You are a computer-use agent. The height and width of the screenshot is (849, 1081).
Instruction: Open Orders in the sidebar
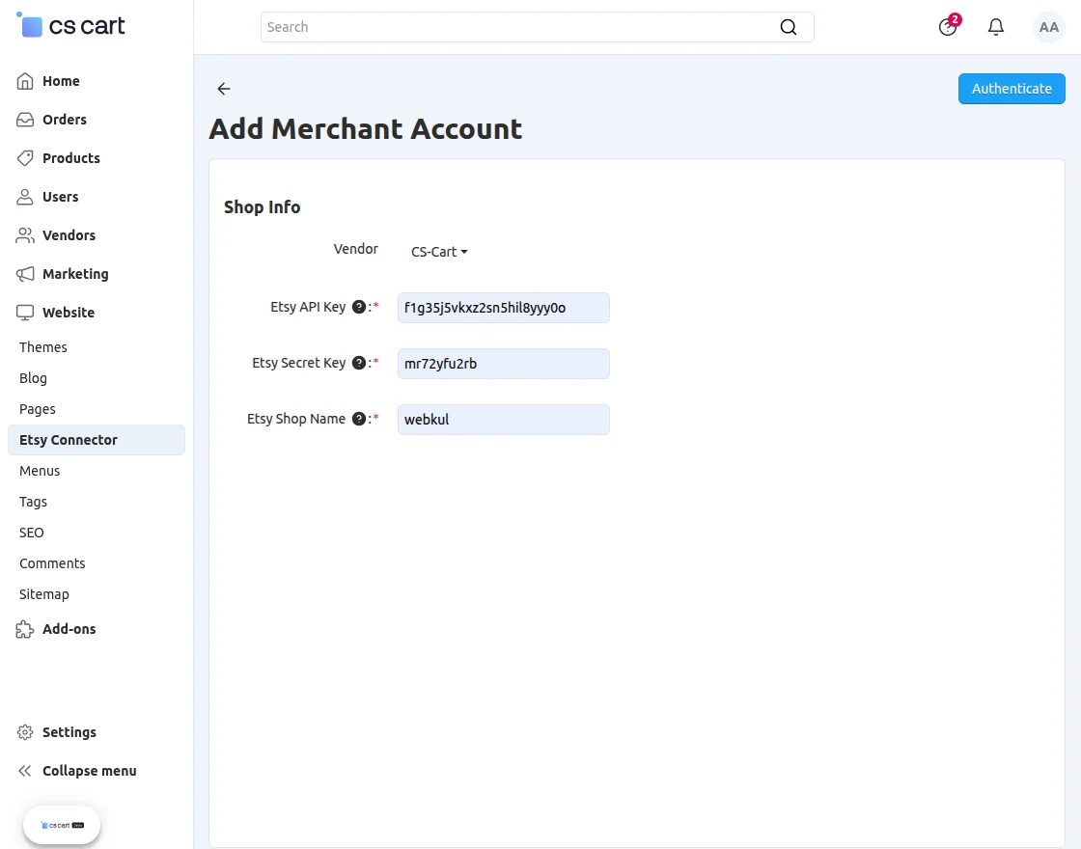[64, 120]
